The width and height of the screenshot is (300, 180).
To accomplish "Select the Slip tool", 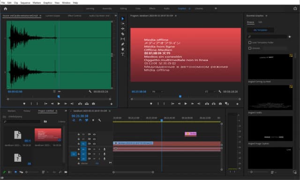I will click(x=123, y=39).
